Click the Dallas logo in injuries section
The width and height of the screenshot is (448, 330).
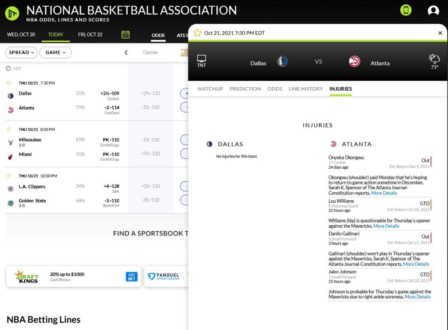pos(210,144)
